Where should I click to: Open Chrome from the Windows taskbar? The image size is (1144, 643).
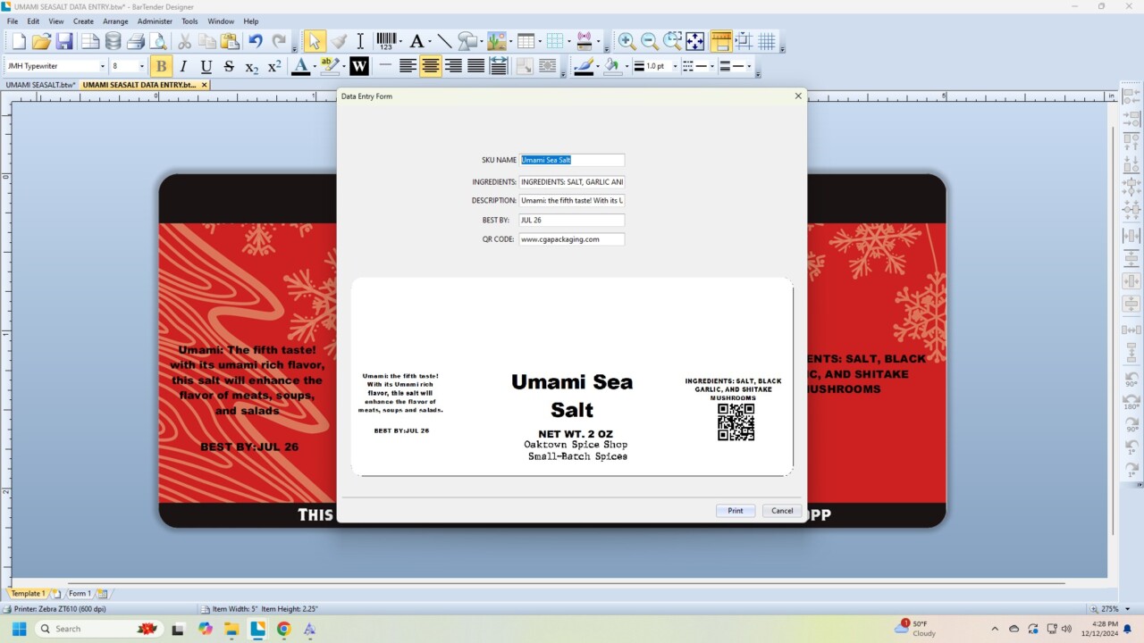[283, 629]
